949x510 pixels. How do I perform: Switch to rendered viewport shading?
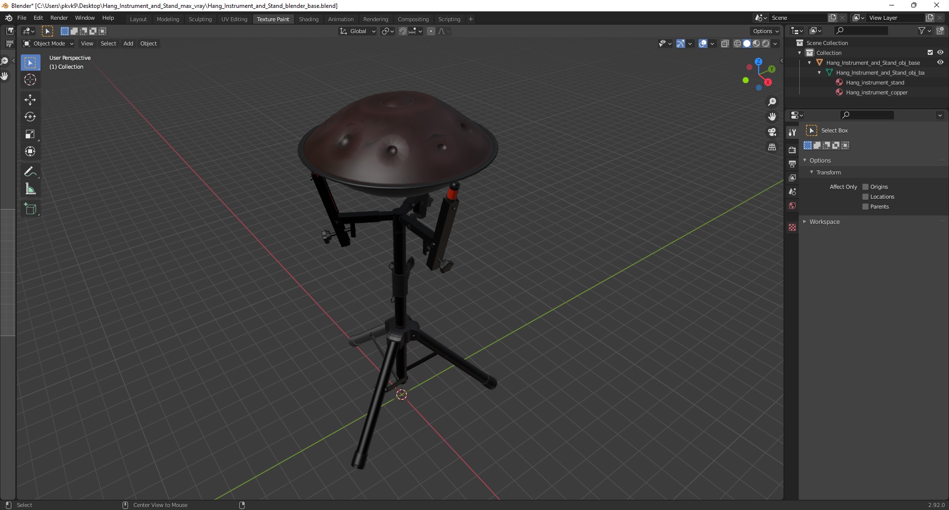click(766, 43)
